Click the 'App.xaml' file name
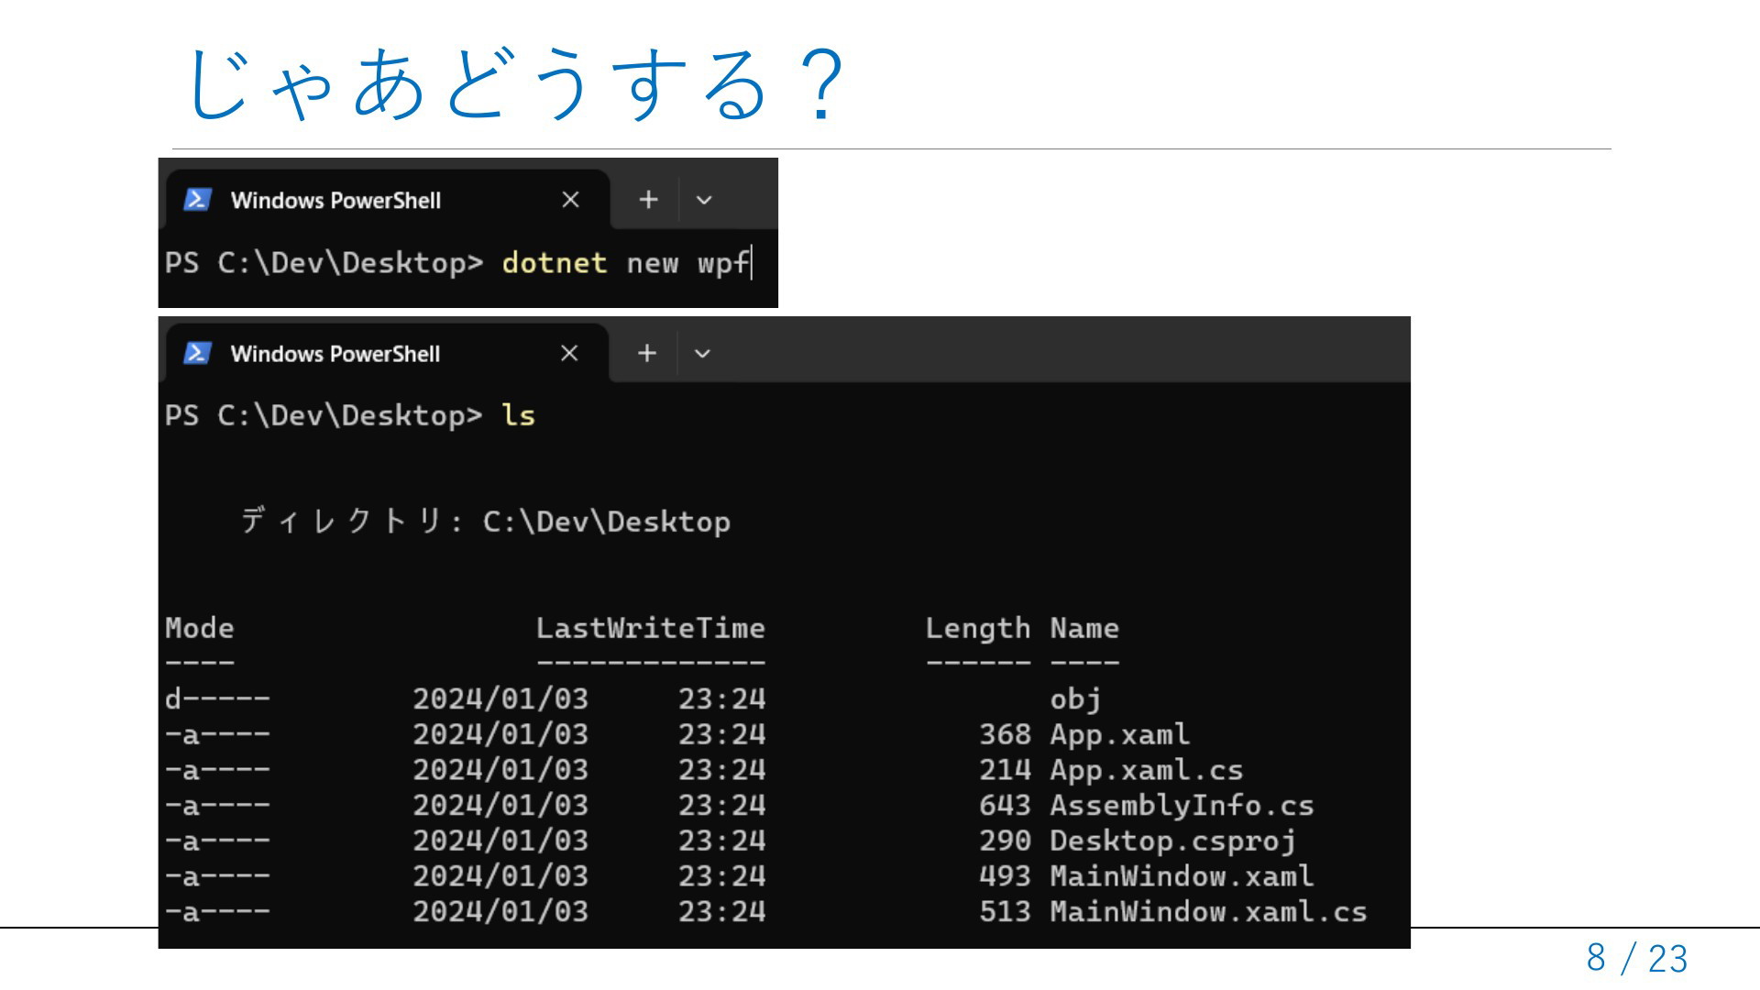This screenshot has height=990, width=1760. (1120, 735)
